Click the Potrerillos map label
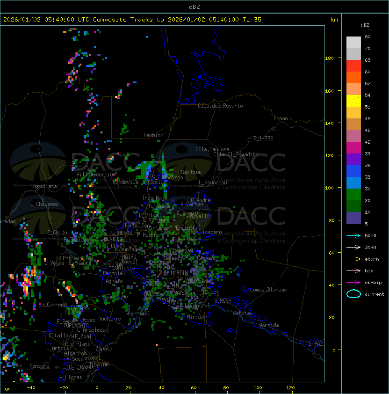The image size is (389, 394). [78, 258]
